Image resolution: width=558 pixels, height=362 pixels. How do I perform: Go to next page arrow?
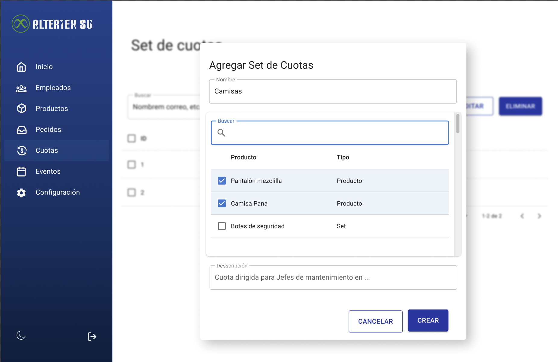pyautogui.click(x=539, y=216)
